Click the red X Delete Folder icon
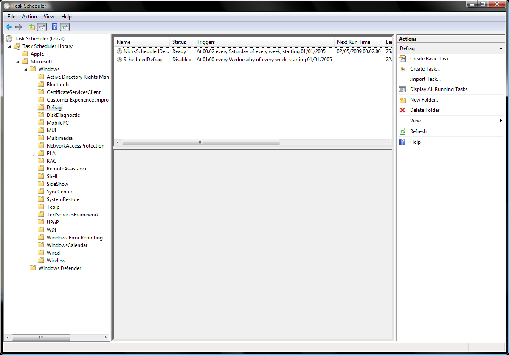 click(x=402, y=110)
